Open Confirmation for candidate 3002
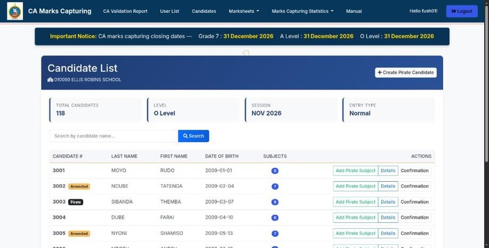 click(414, 186)
